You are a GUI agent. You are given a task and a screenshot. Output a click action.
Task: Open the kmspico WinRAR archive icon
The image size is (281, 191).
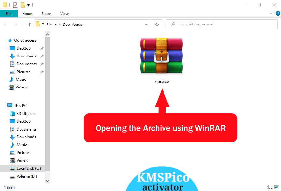pos(162,56)
